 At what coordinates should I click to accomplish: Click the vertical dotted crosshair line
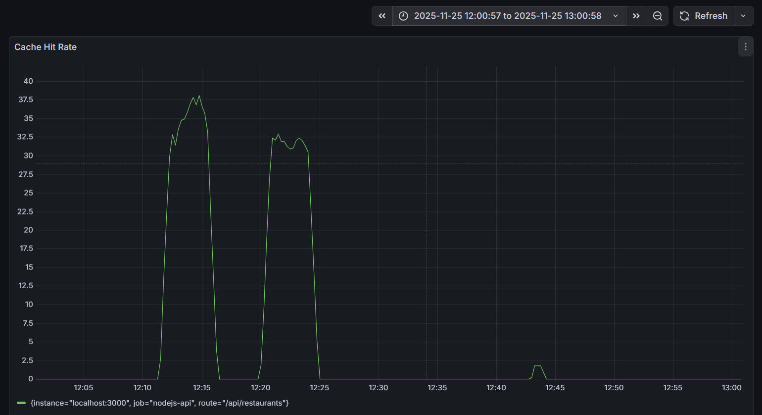coord(427,223)
